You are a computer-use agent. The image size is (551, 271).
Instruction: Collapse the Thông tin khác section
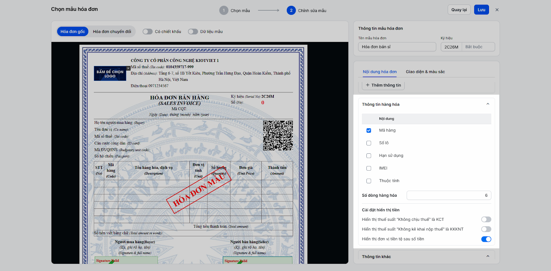(x=488, y=257)
